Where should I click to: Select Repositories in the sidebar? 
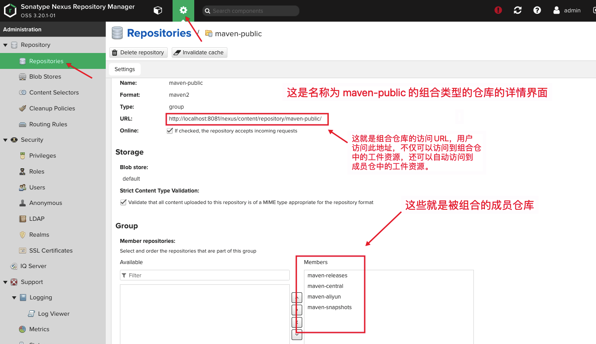[x=53, y=61]
